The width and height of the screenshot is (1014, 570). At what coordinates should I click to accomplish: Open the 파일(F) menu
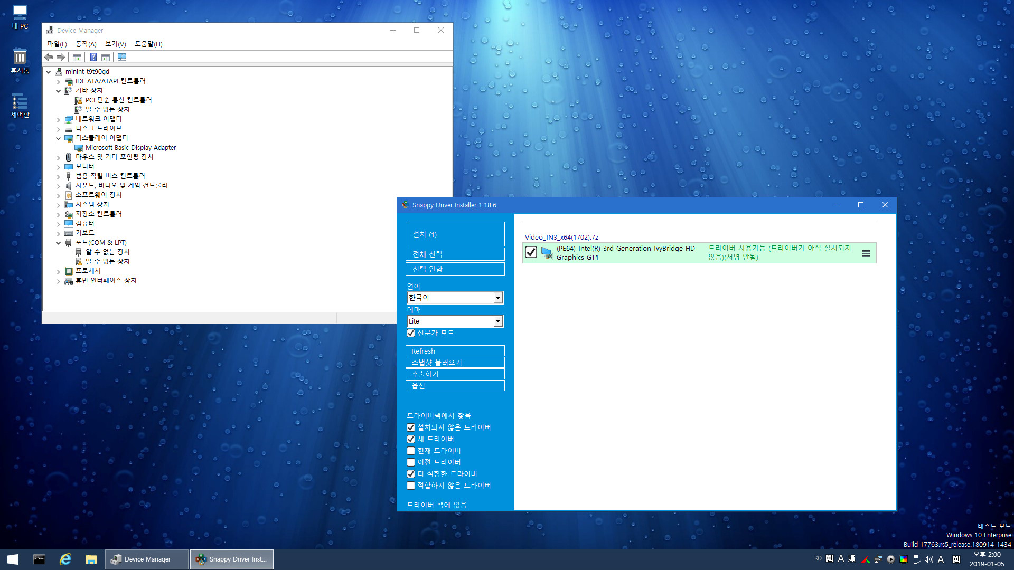57,44
